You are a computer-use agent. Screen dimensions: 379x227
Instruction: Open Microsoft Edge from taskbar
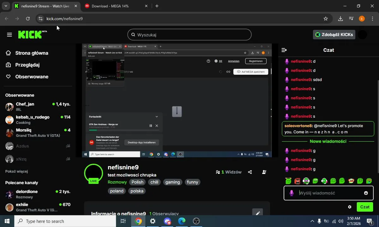point(182,221)
